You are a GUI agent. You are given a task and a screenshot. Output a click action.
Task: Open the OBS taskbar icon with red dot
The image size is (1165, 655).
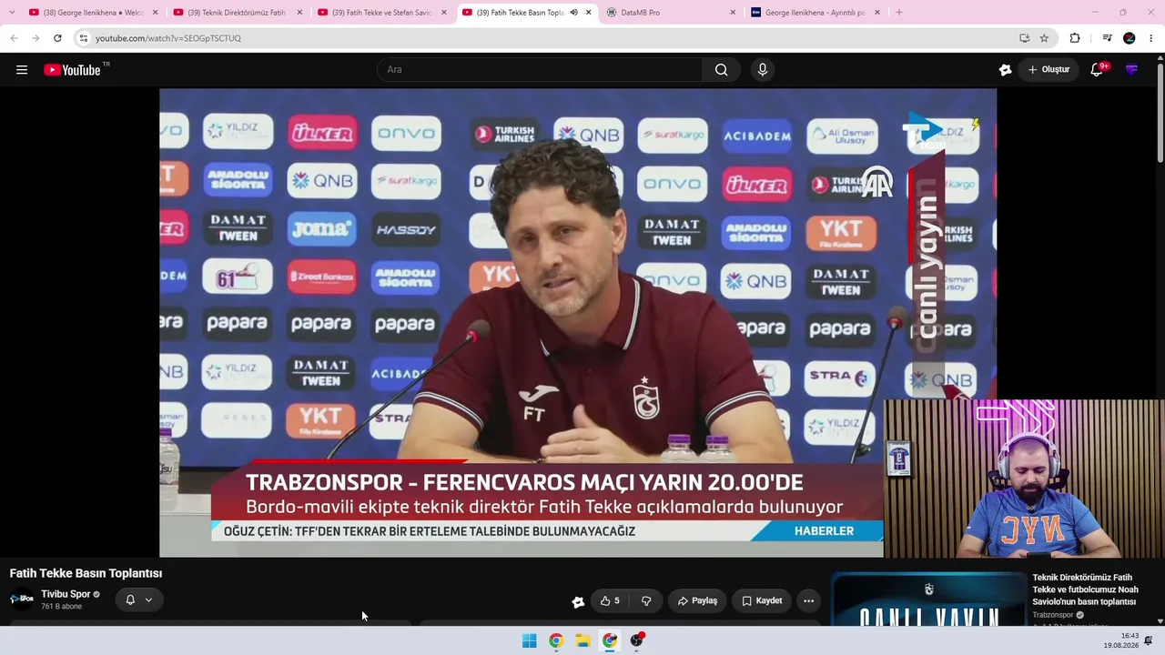[x=637, y=640]
